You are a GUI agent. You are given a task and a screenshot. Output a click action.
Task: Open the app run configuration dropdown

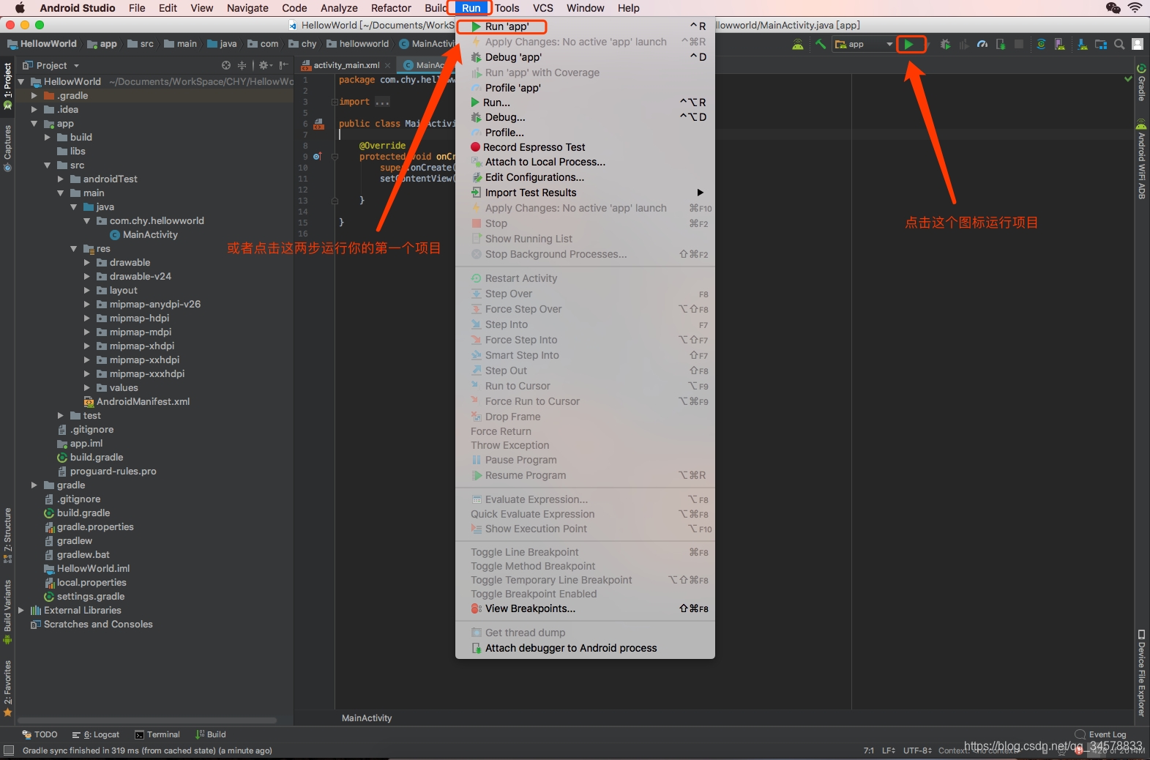click(x=864, y=44)
